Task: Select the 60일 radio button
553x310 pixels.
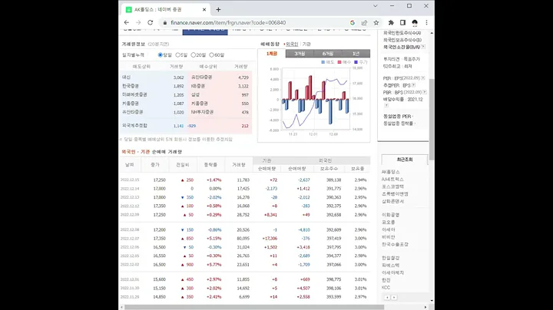Action: click(212, 55)
